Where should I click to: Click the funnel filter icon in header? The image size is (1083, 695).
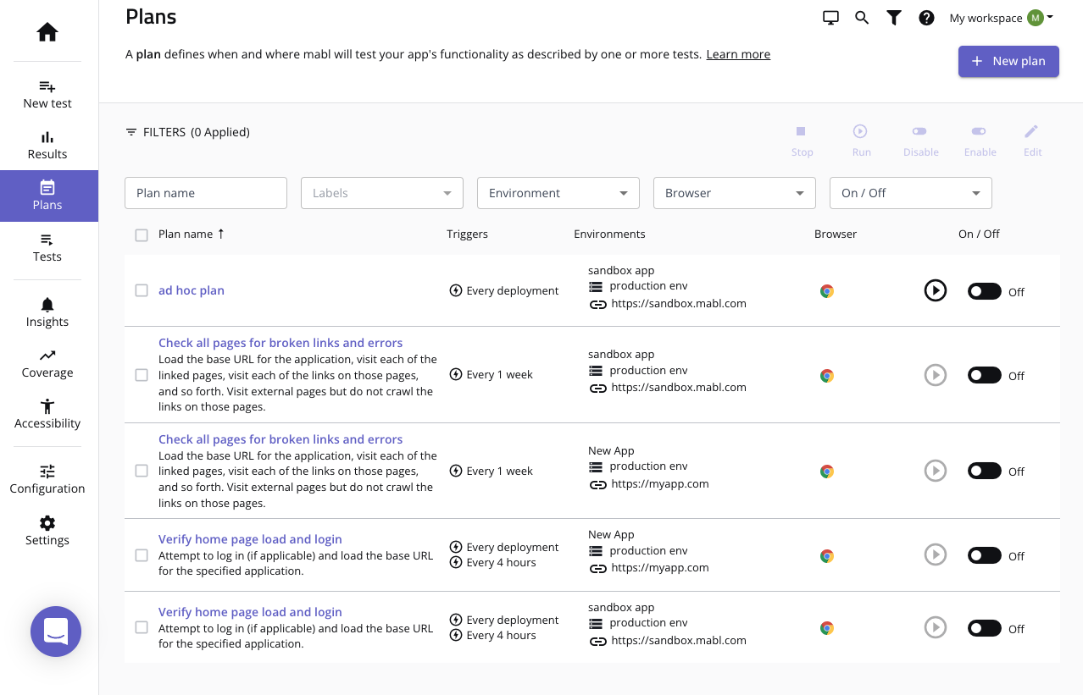pyautogui.click(x=894, y=18)
